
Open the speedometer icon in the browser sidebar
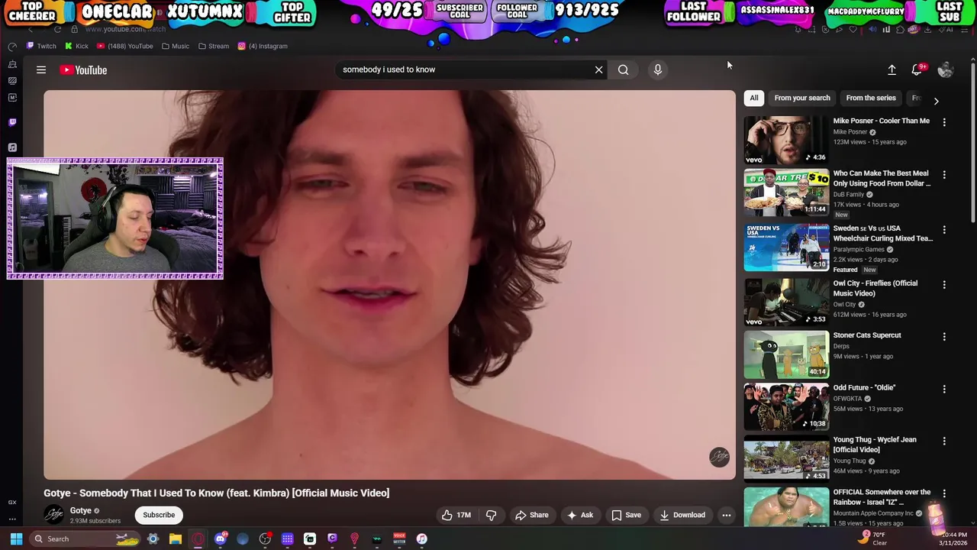click(12, 47)
